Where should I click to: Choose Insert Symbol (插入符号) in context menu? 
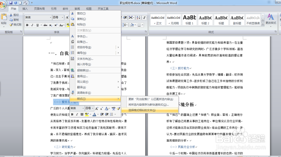(95, 64)
